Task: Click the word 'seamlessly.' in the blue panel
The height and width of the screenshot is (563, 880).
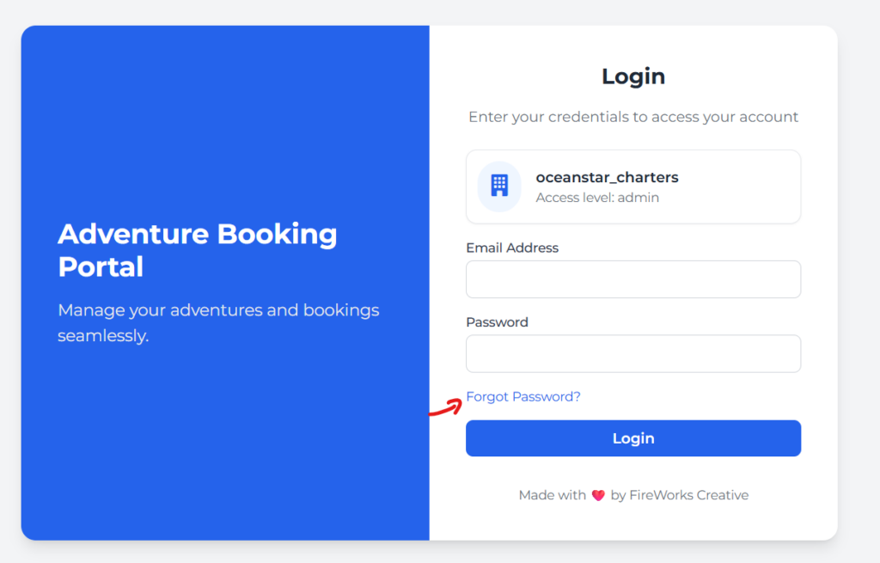Action: click(x=103, y=336)
